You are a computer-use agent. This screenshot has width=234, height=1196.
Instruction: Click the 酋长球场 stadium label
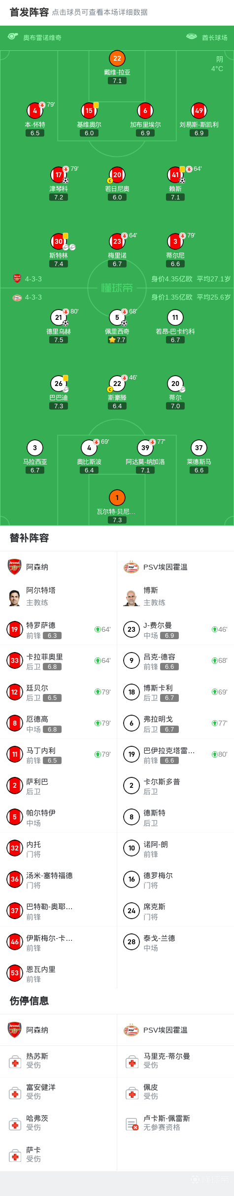215,38
